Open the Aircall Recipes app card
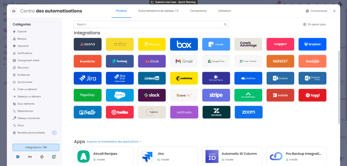This screenshot has height=166, width=347. (x=104, y=156)
